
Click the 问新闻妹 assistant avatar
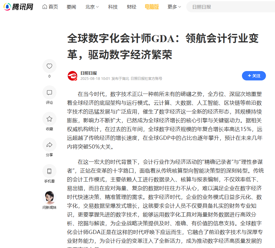tap(49, 198)
